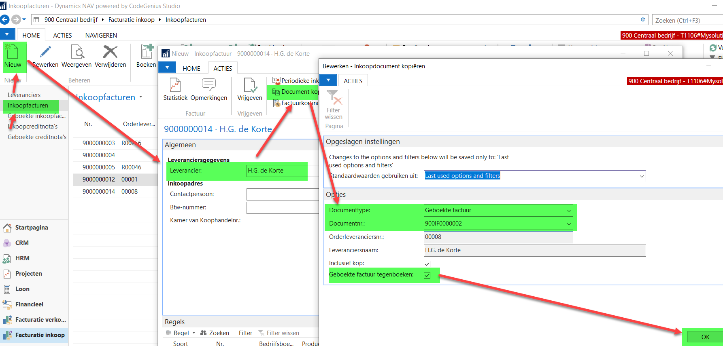Click the Zoeken search field

click(x=687, y=20)
